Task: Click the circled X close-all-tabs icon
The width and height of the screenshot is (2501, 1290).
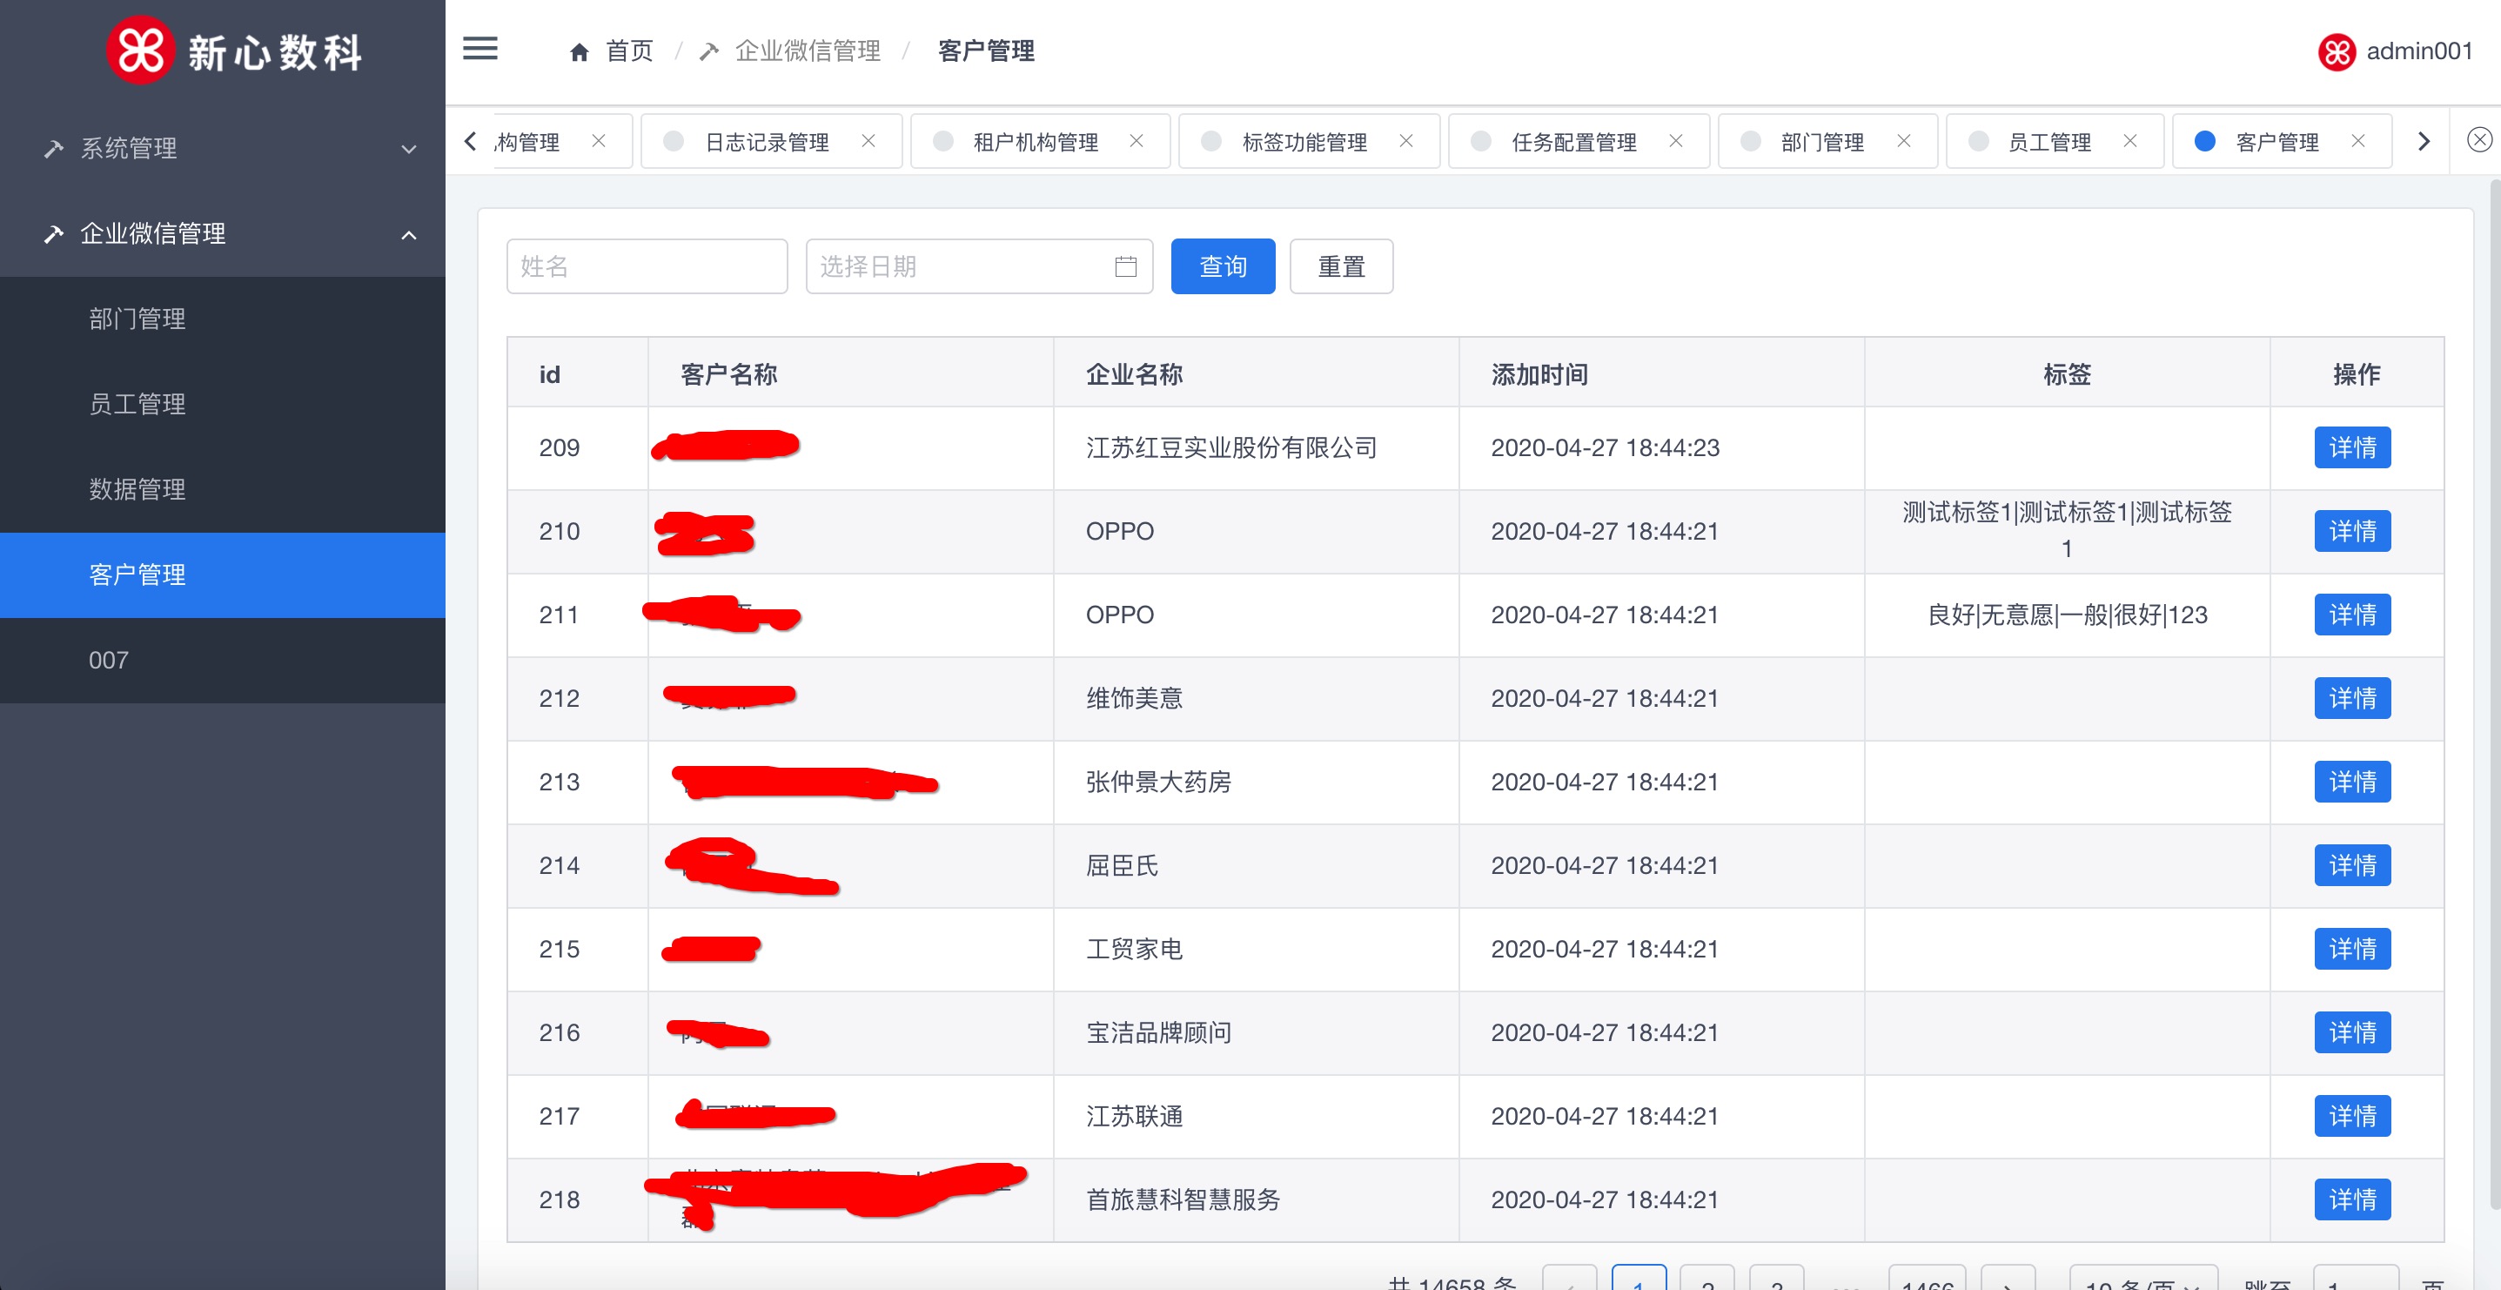Action: click(x=2478, y=140)
